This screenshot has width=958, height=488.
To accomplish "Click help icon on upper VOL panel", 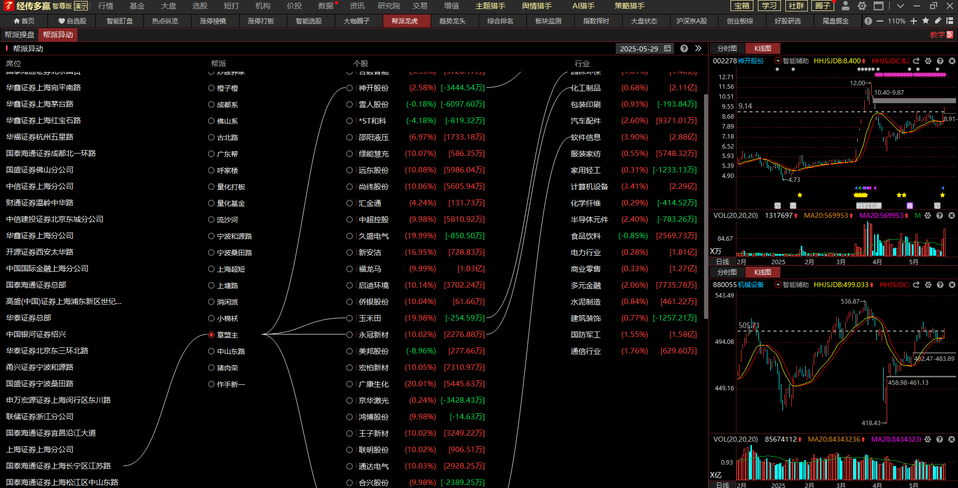I will pyautogui.click(x=940, y=215).
